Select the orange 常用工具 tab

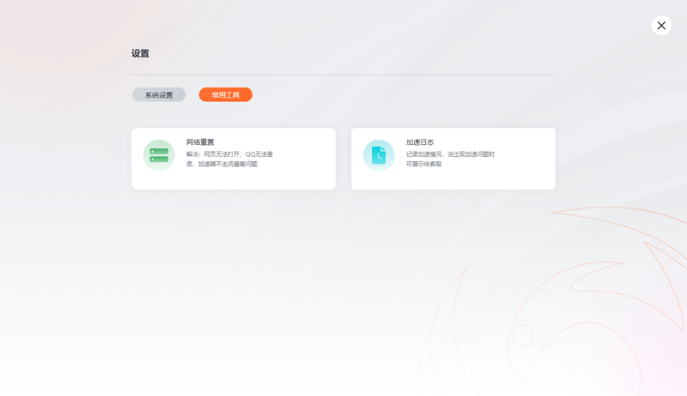point(226,95)
